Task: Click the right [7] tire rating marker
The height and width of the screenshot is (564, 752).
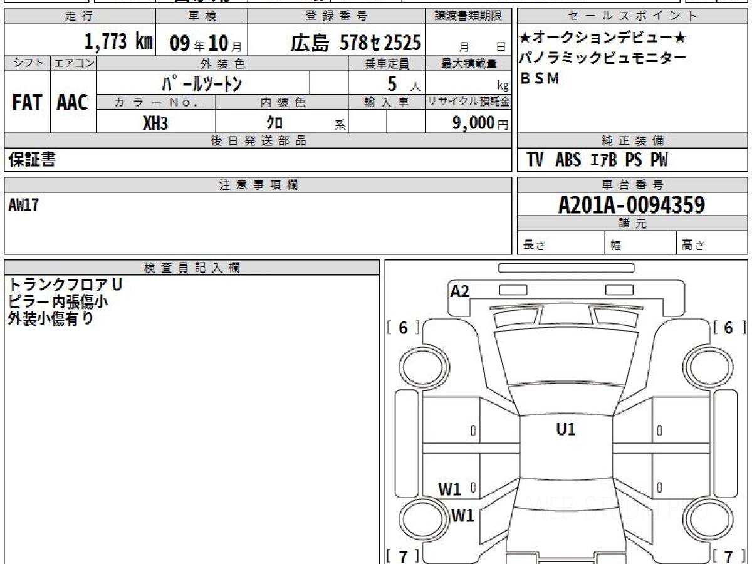Action: 729,556
